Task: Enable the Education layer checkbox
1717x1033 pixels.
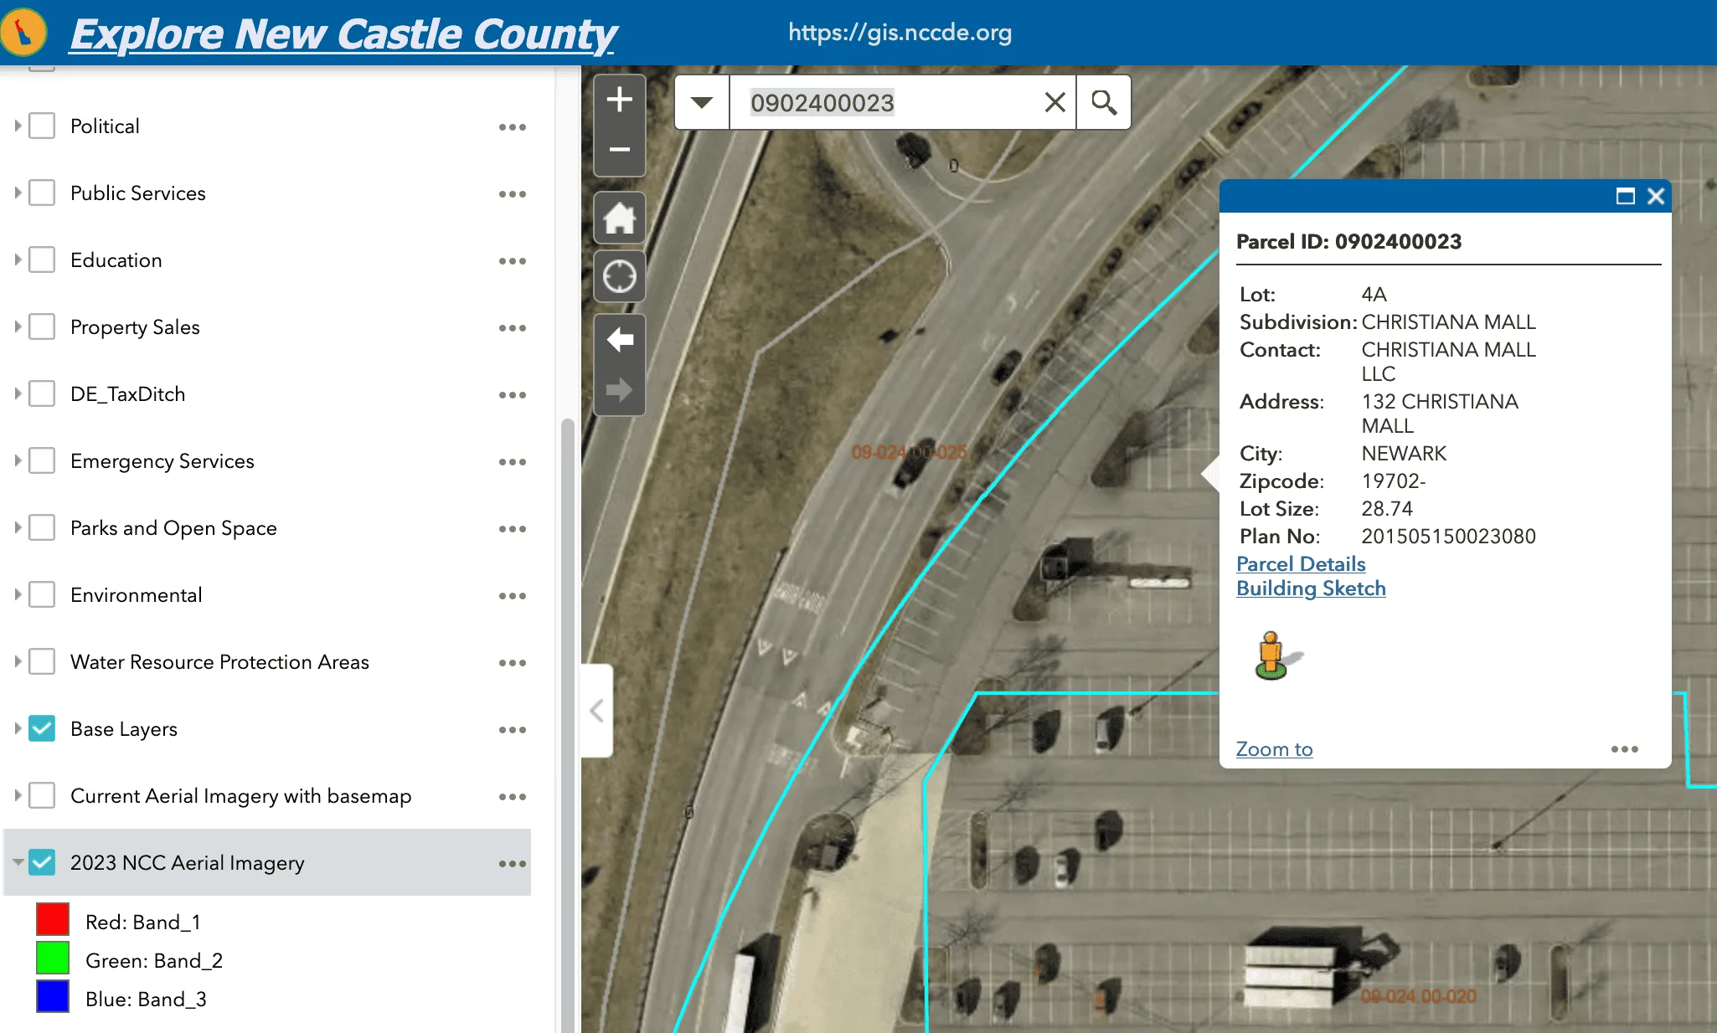Action: [42, 260]
